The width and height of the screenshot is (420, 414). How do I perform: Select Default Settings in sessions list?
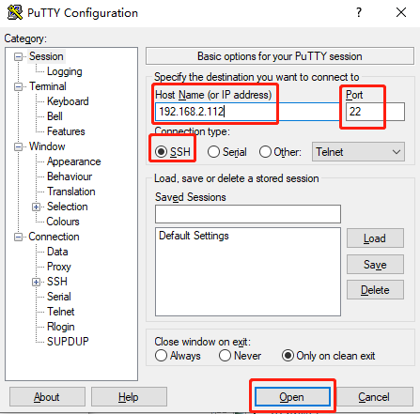coord(194,236)
